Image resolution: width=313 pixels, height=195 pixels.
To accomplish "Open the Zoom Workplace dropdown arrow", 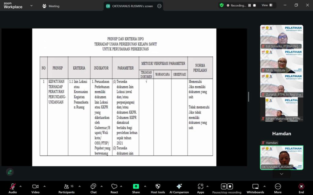I will pyautogui.click(x=31, y=5).
